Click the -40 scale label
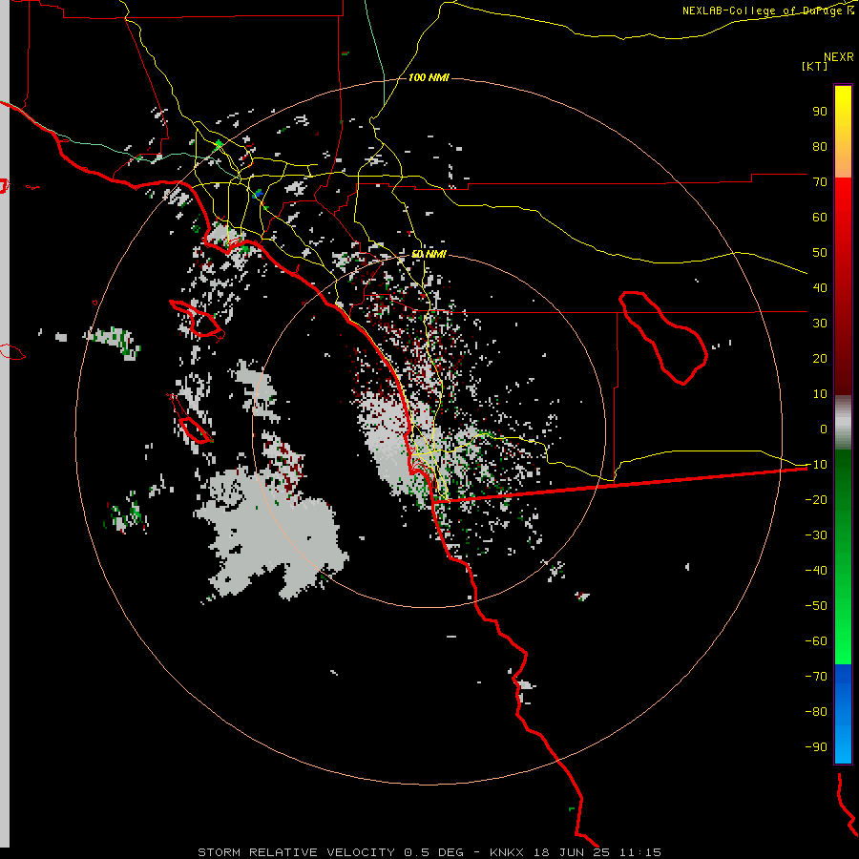The image size is (859, 859). 816,571
